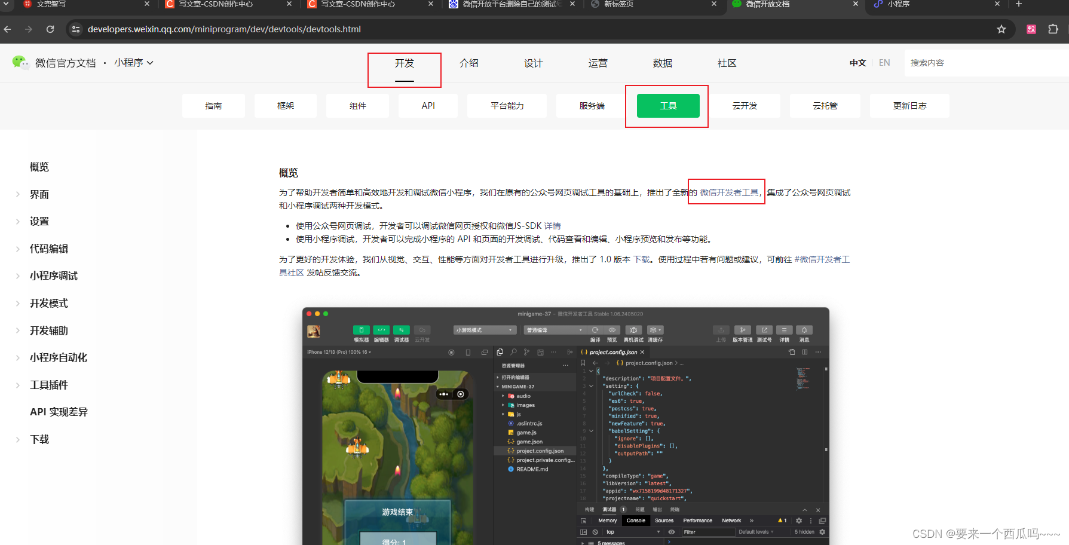The image size is (1069, 545).
Task: Expand the 界面 sidebar section
Action: pos(39,194)
